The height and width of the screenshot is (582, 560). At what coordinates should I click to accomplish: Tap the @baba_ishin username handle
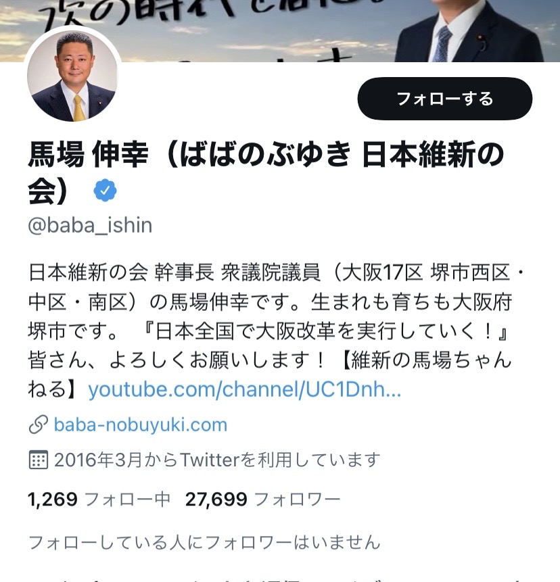click(90, 225)
